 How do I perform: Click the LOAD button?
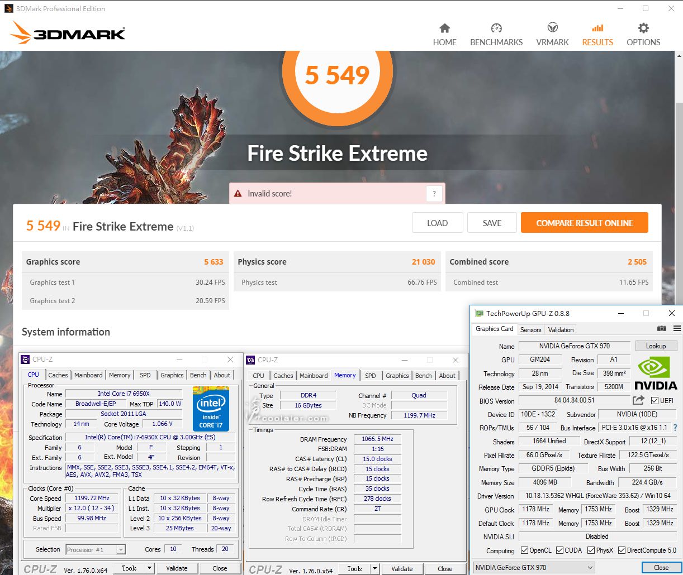(x=437, y=223)
